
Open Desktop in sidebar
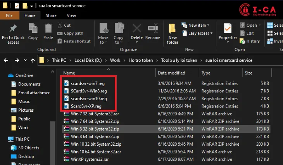22,156
